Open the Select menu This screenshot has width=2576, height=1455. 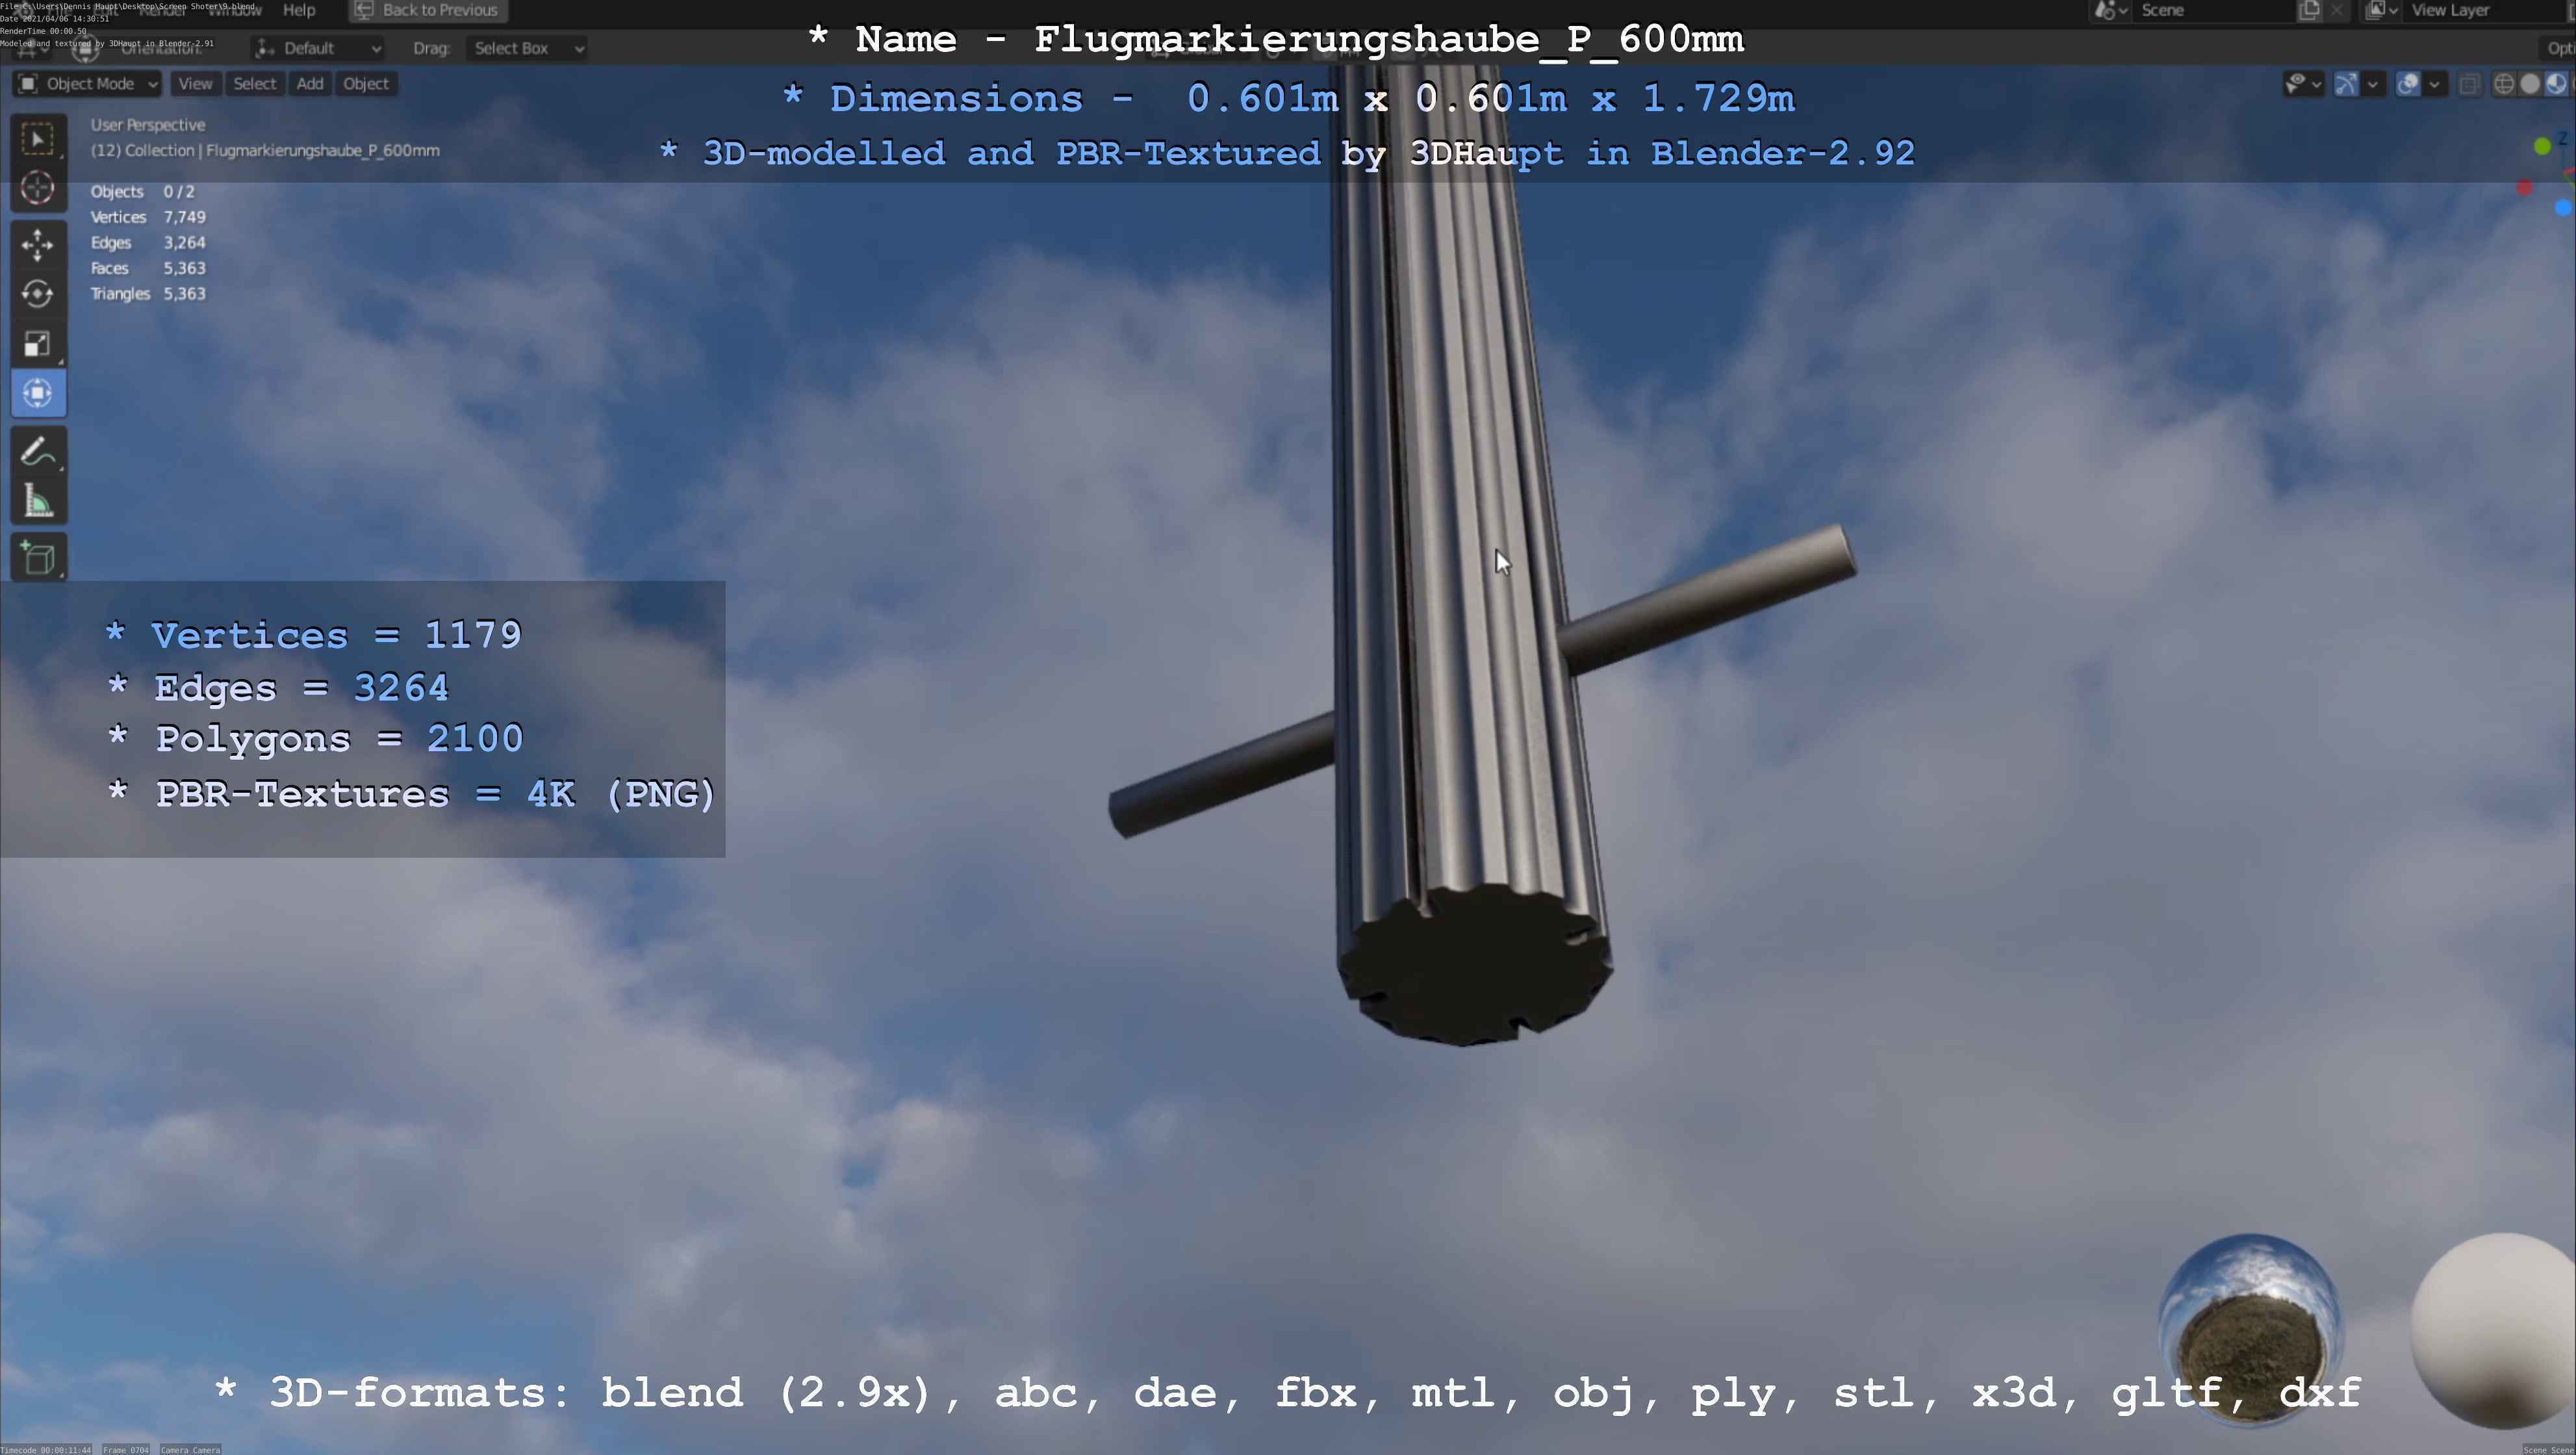tap(254, 84)
